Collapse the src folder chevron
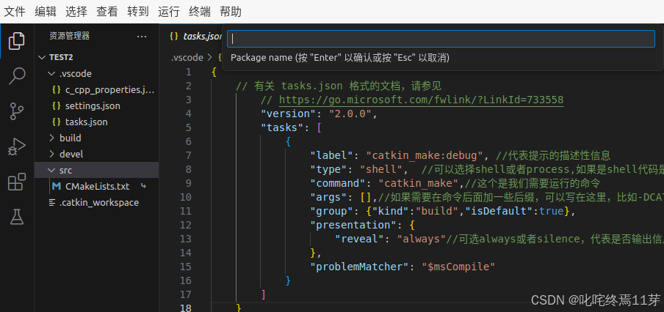 pos(51,170)
